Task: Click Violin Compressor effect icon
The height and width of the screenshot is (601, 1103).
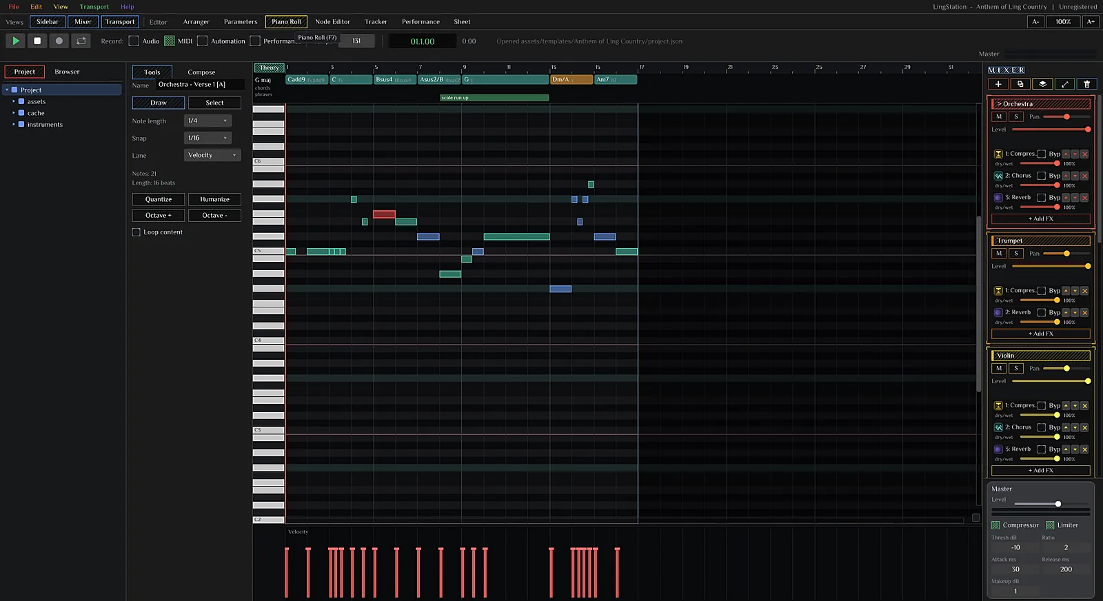Action: 998,405
